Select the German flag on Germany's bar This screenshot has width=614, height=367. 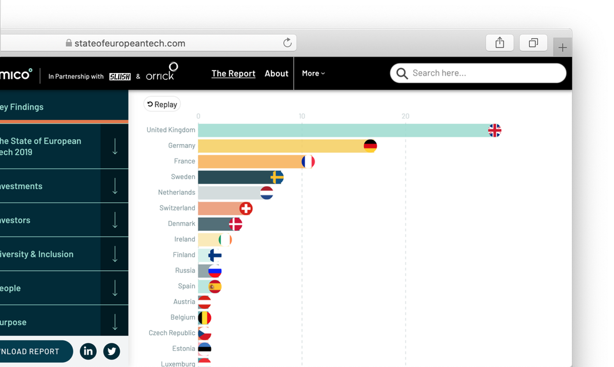pyautogui.click(x=371, y=145)
